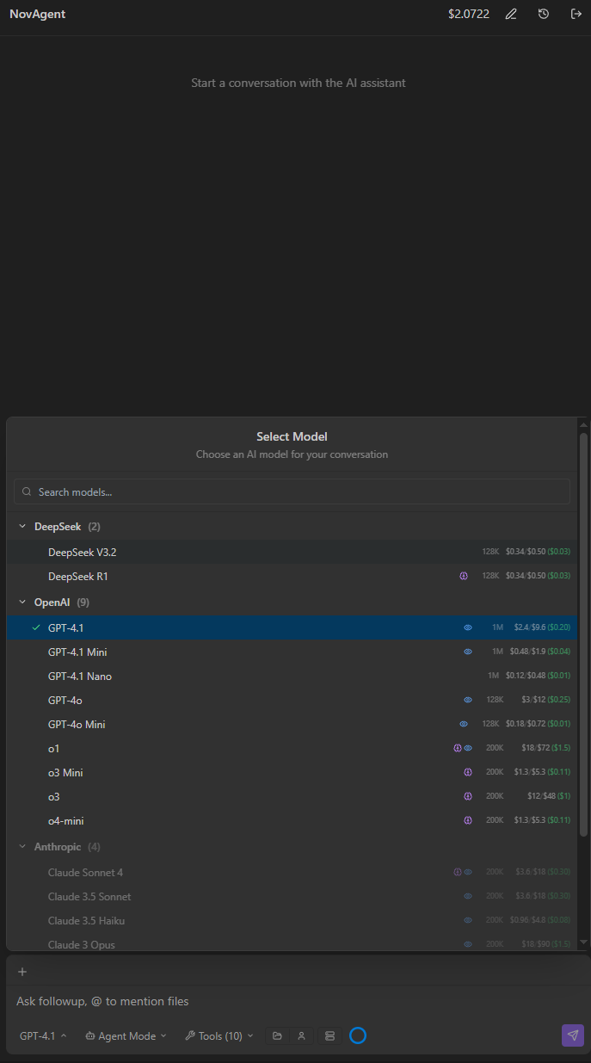
Task: Click the reasoning brain icon on DeepSeek R1
Action: [x=465, y=576]
